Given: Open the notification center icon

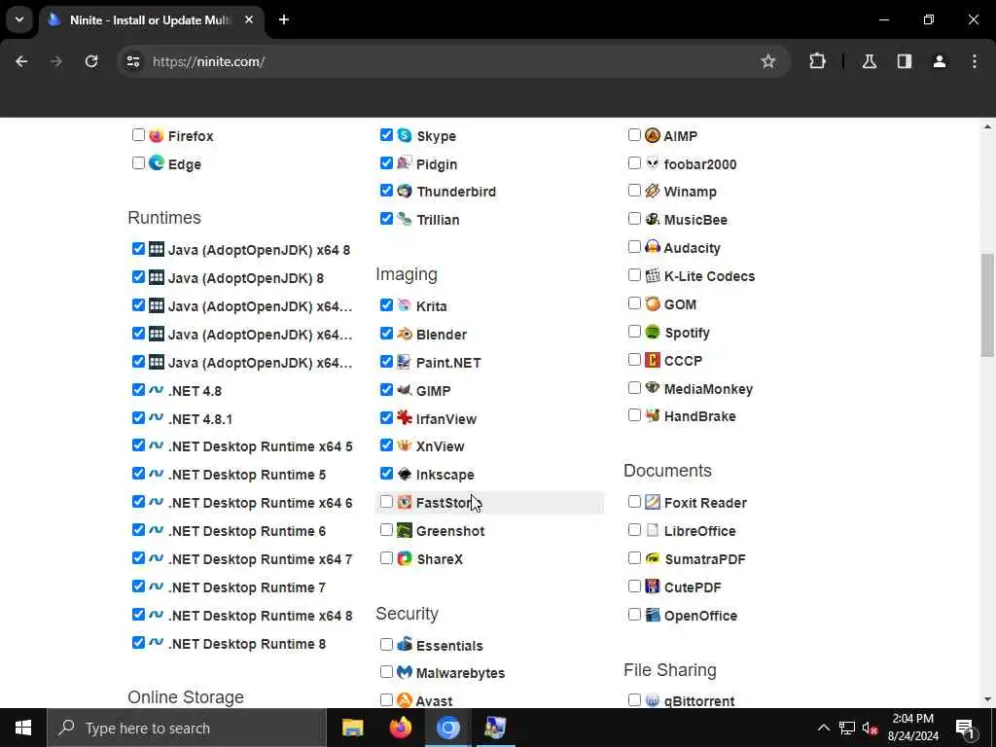Looking at the screenshot, I should [x=965, y=728].
